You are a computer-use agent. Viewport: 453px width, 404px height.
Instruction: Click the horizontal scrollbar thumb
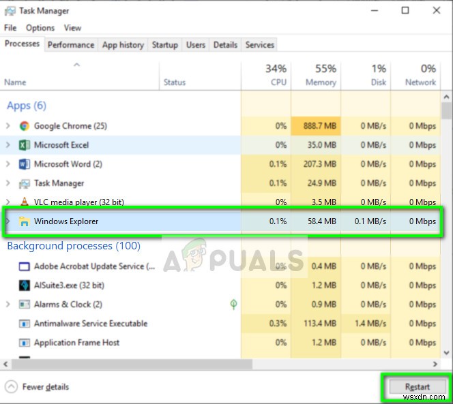[132, 364]
